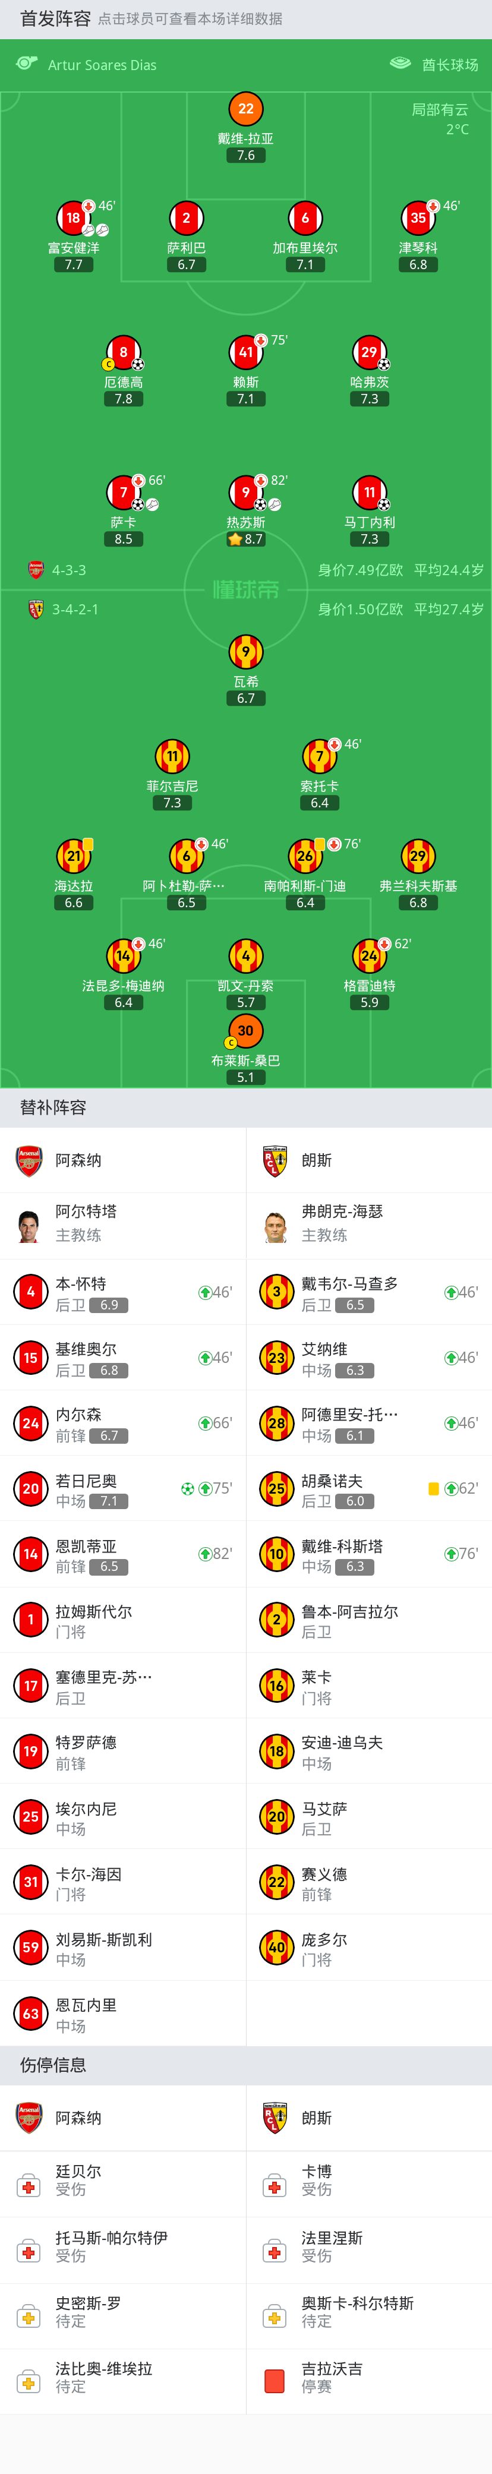Open 厄德高 number 8 captain jersey

tap(123, 352)
